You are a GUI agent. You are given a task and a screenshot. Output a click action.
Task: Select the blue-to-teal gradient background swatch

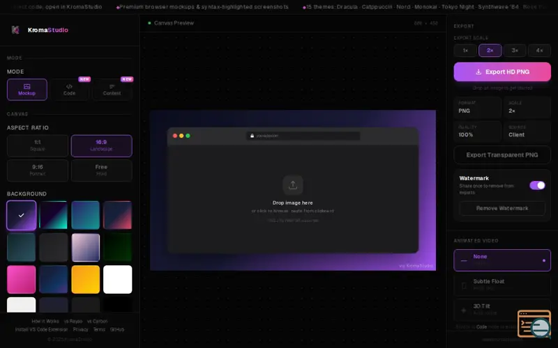[x=85, y=215]
